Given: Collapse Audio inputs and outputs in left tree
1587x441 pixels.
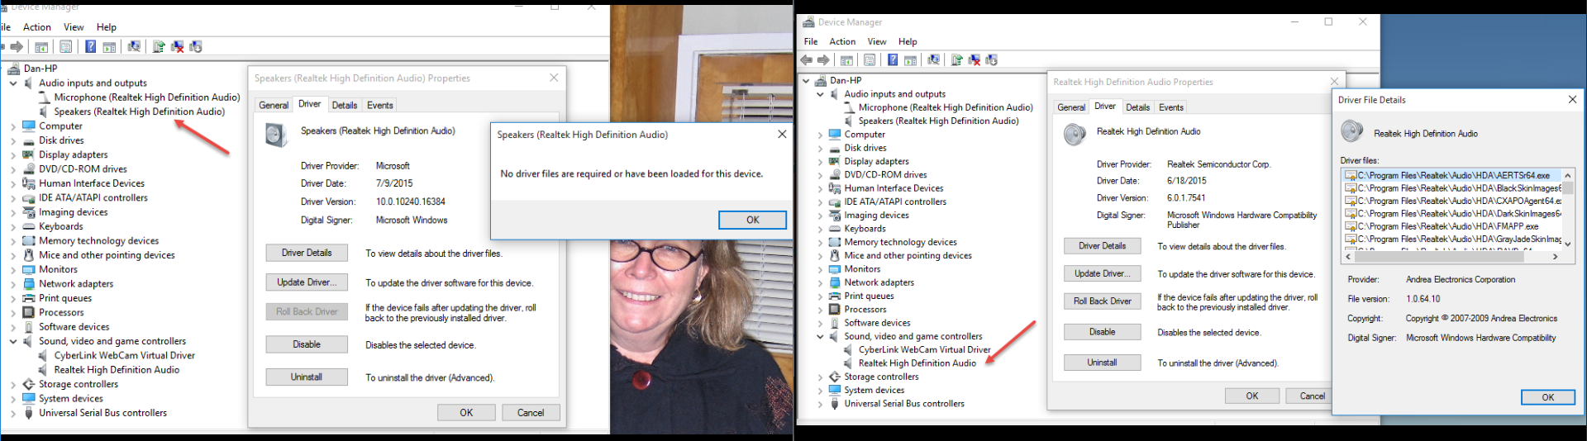Looking at the screenshot, I should pos(13,83).
